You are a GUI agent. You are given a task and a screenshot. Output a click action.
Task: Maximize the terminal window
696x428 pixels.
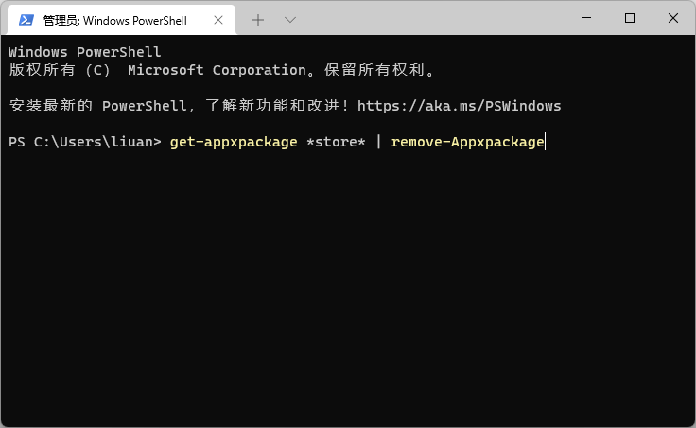pyautogui.click(x=630, y=18)
